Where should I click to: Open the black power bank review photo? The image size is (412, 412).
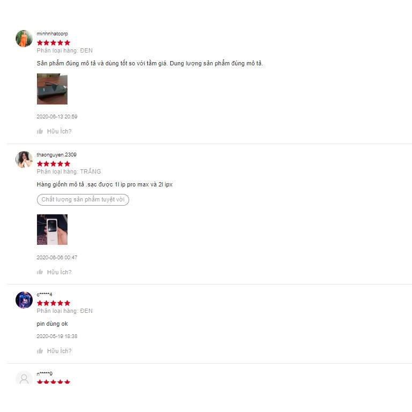52,89
